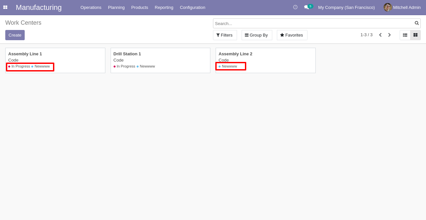
Task: Click red In Progress dot on Drill Station 1
Action: click(115, 67)
